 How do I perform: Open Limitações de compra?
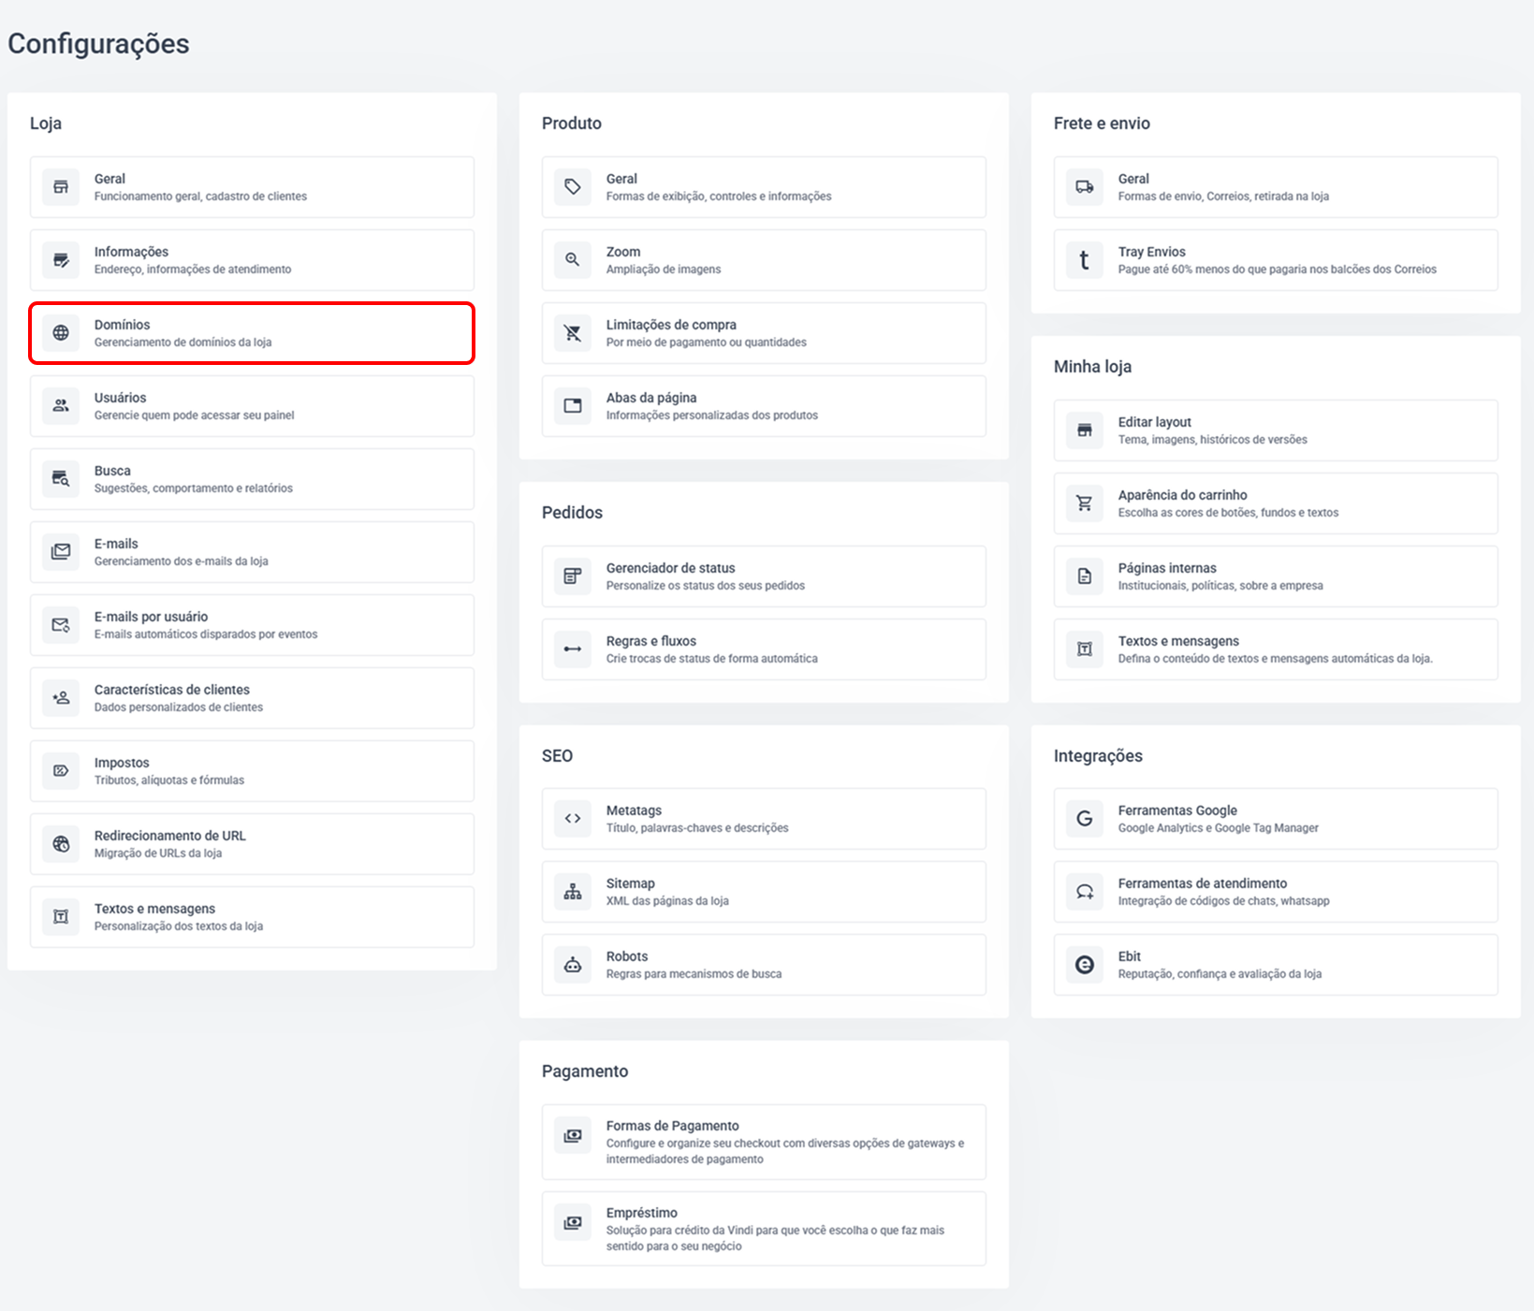tap(764, 333)
